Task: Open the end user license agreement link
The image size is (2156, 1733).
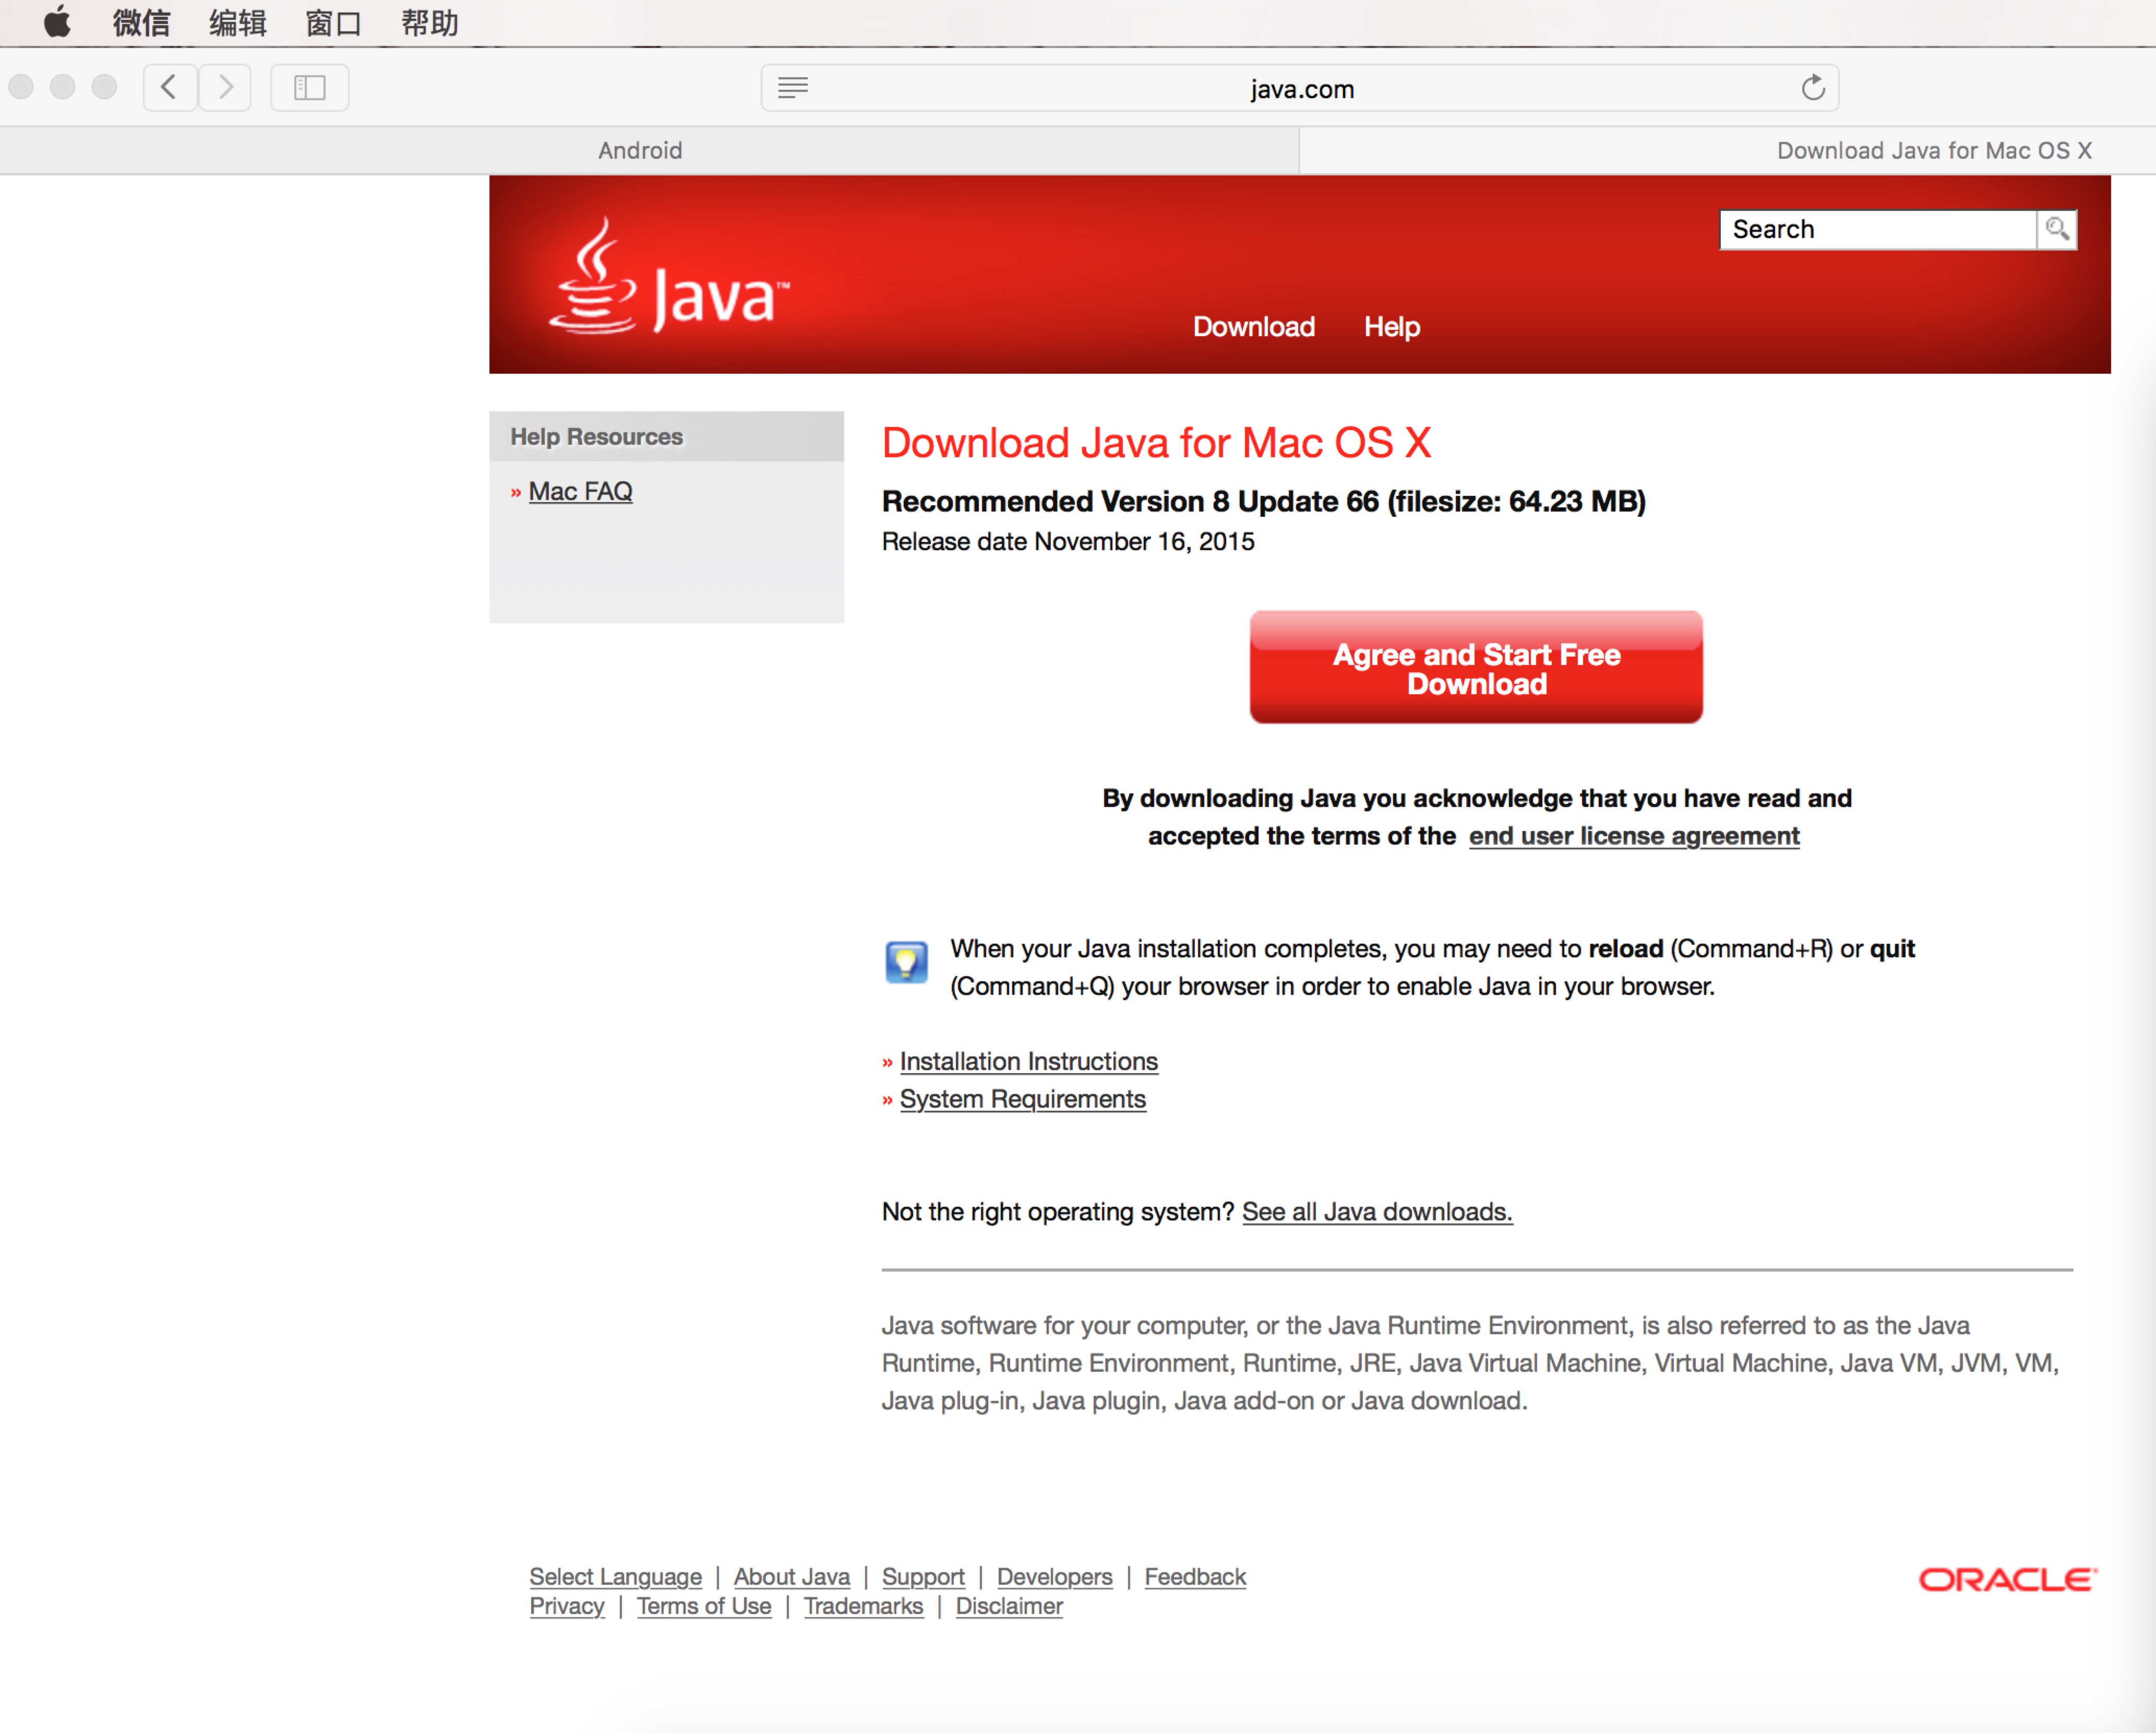Action: point(1634,836)
